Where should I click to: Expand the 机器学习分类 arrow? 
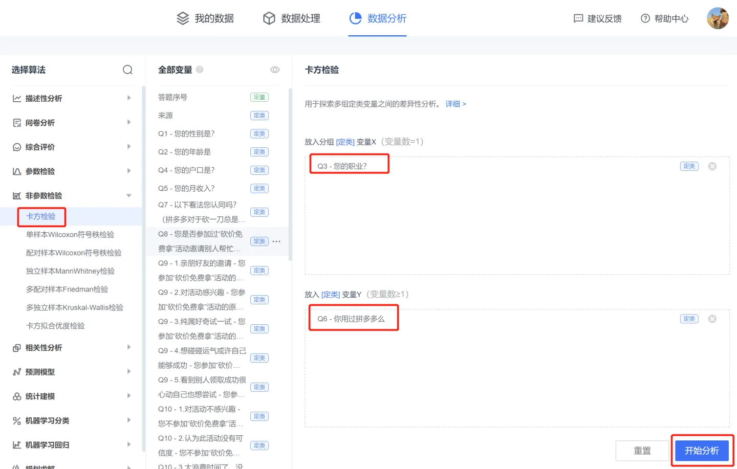pyautogui.click(x=129, y=420)
